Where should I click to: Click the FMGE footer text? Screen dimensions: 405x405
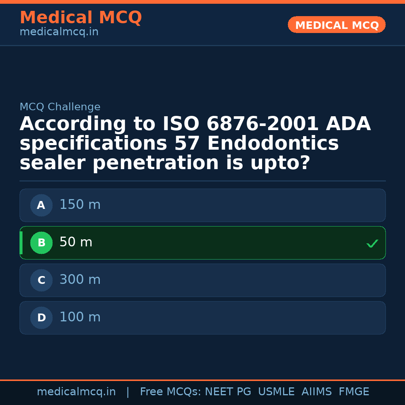tap(354, 392)
